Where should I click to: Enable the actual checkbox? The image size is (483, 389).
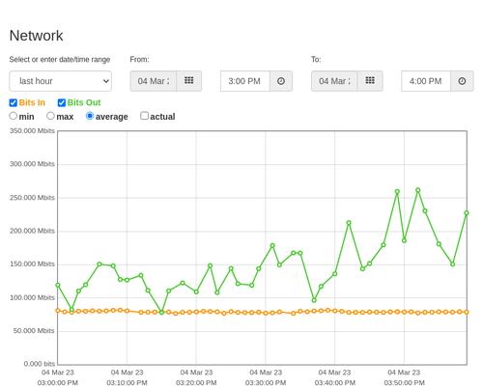(x=145, y=116)
